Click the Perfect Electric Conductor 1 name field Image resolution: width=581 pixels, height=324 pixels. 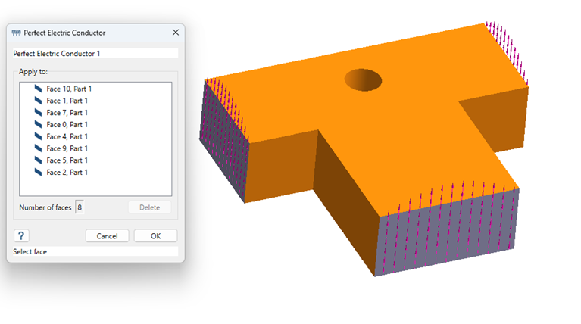coord(95,53)
